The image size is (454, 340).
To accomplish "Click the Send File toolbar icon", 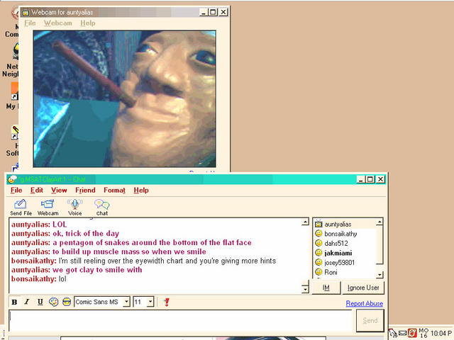I will tap(21, 208).
